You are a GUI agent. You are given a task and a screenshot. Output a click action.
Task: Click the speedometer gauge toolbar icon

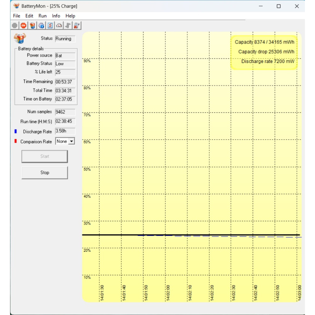coord(59,26)
